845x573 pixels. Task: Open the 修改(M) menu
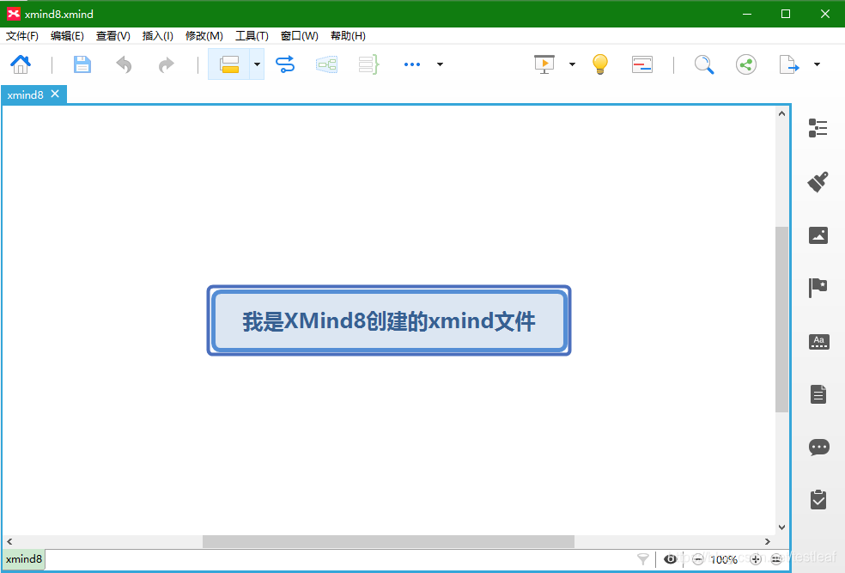[204, 35]
